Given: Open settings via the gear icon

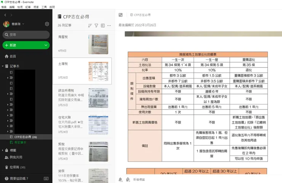Looking at the screenshot, I should click(x=47, y=24).
